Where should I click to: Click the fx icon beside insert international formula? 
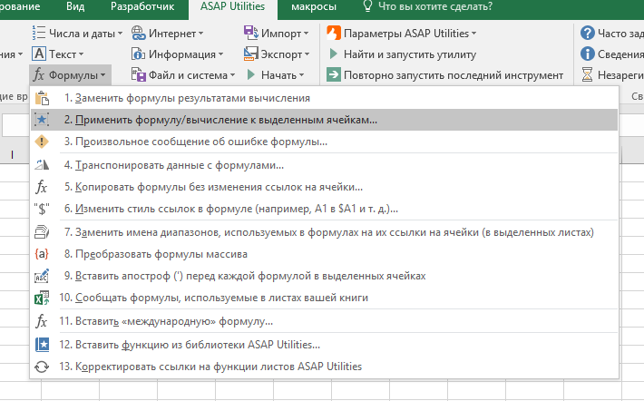click(x=42, y=321)
